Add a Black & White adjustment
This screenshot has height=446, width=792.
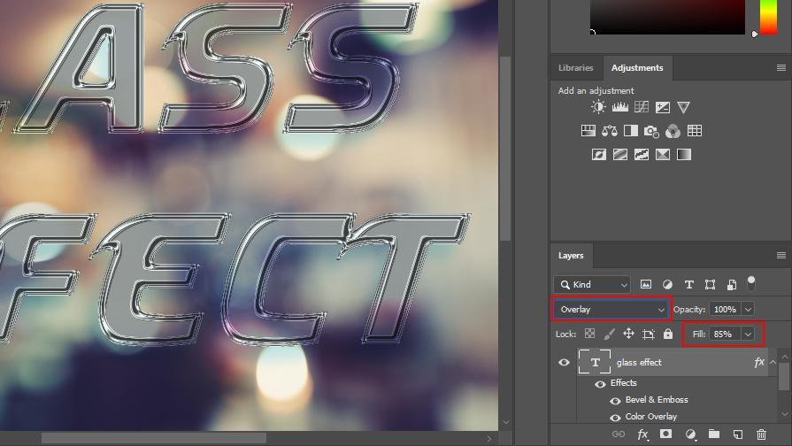coord(630,131)
